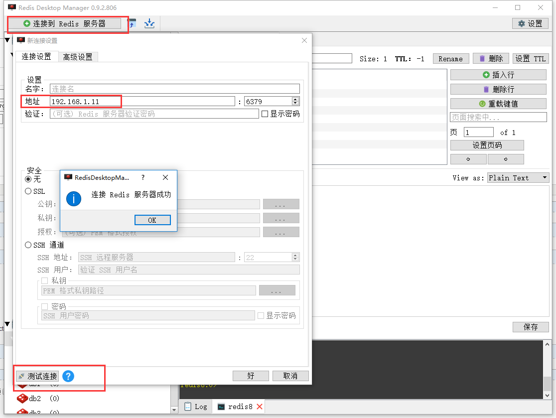Image resolution: width=556 pixels, height=418 pixels.
Task: Click the green plus Connect to Redis server button
Action: (65, 24)
